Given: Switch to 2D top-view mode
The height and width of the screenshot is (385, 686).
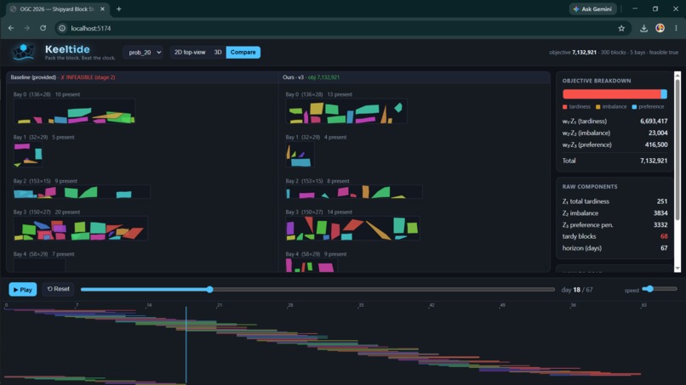Looking at the screenshot, I should pos(190,53).
